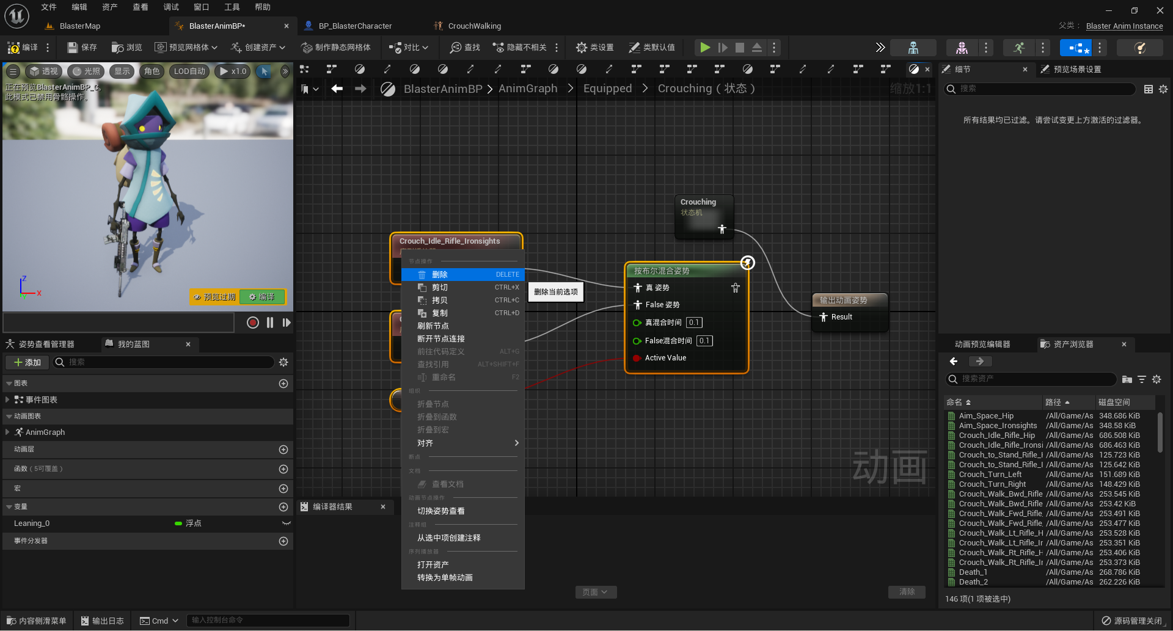
Task: Open parent class Blaster Anim Instance link
Action: tap(1124, 26)
